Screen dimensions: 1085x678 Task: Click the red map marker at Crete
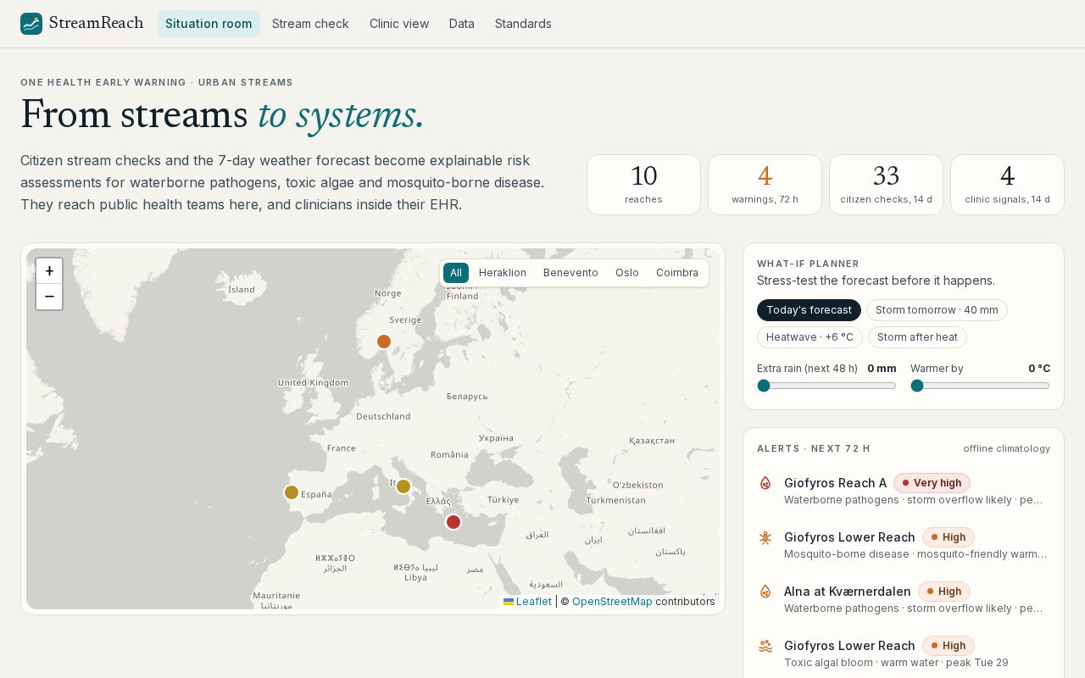pyautogui.click(x=453, y=522)
